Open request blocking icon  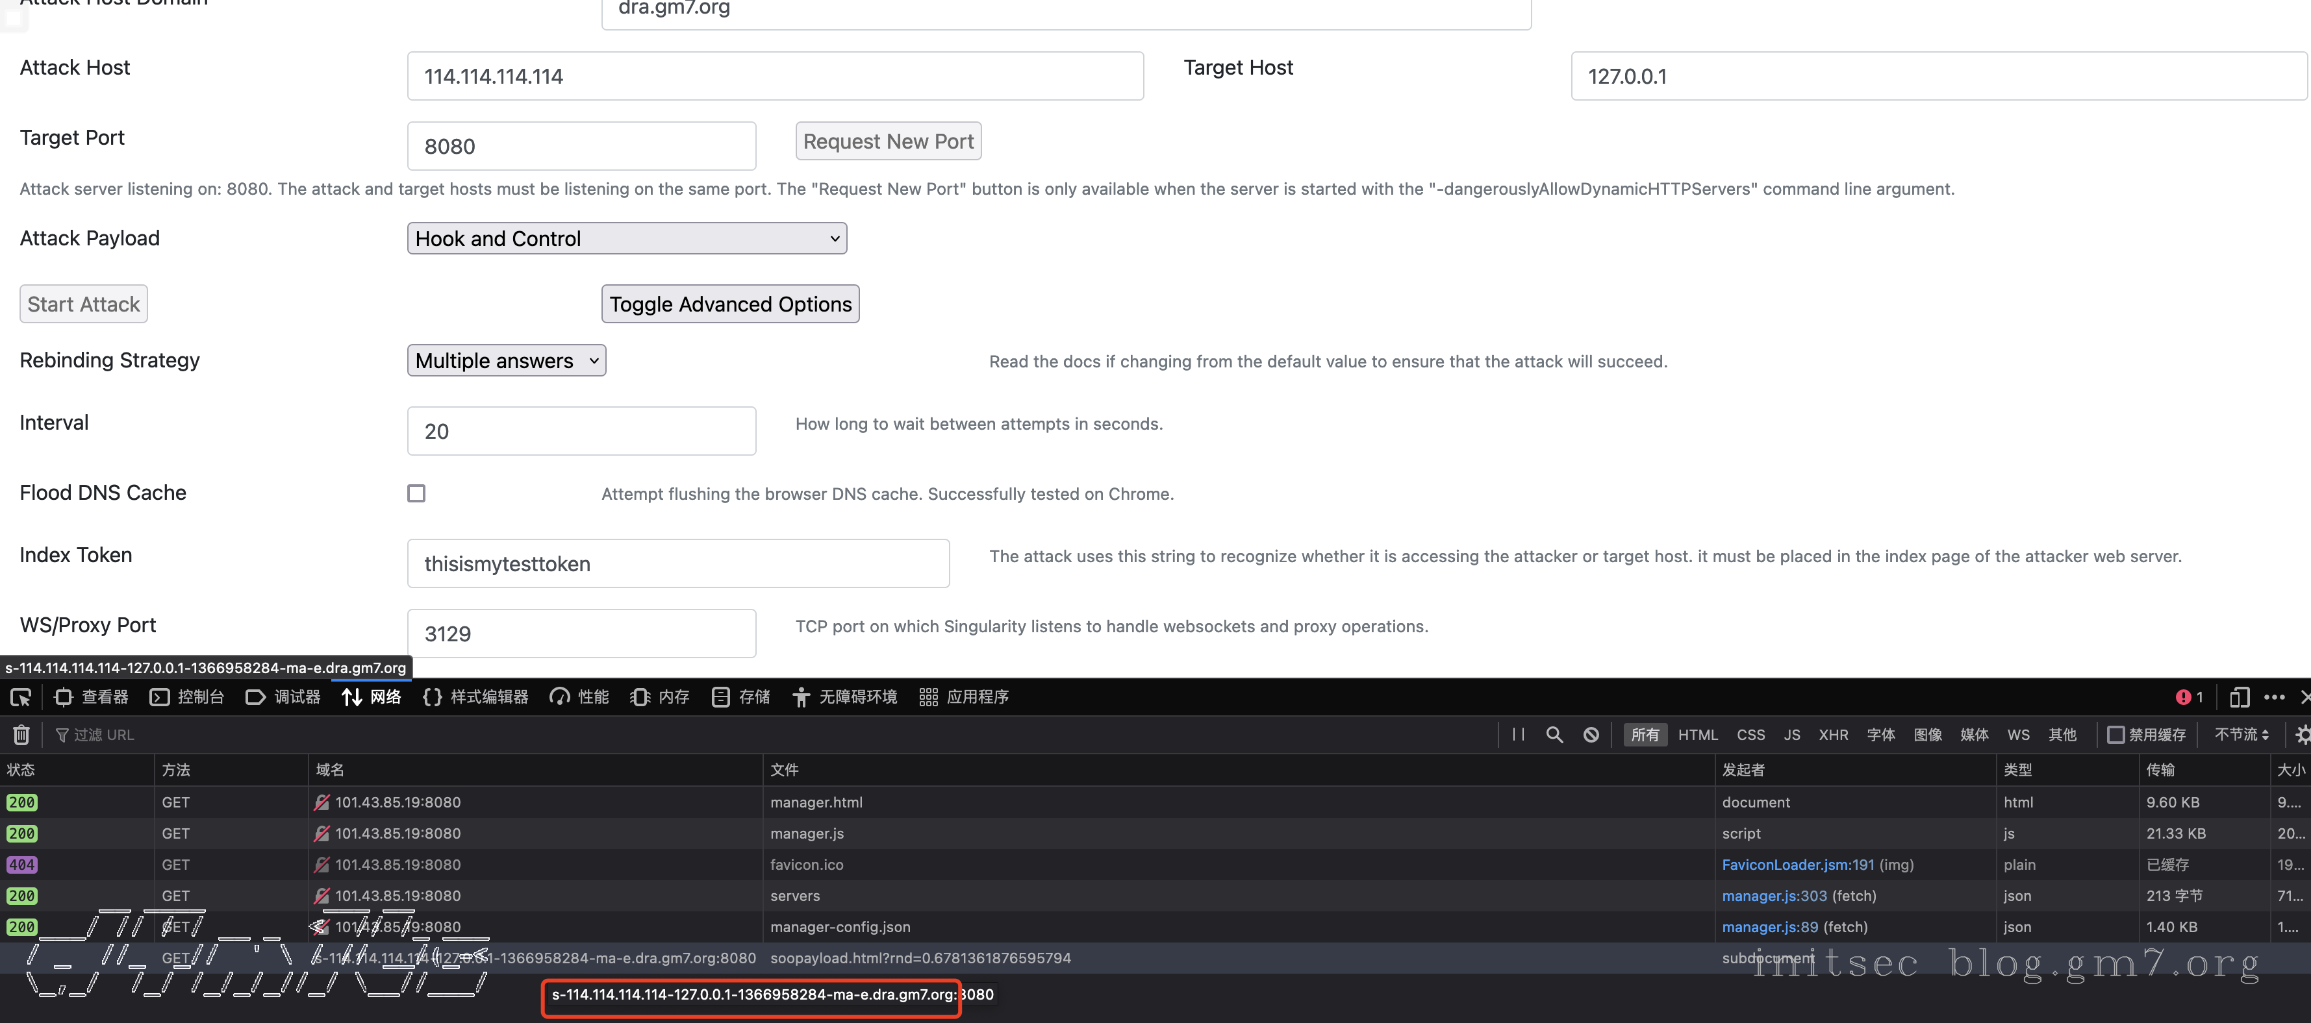1591,735
